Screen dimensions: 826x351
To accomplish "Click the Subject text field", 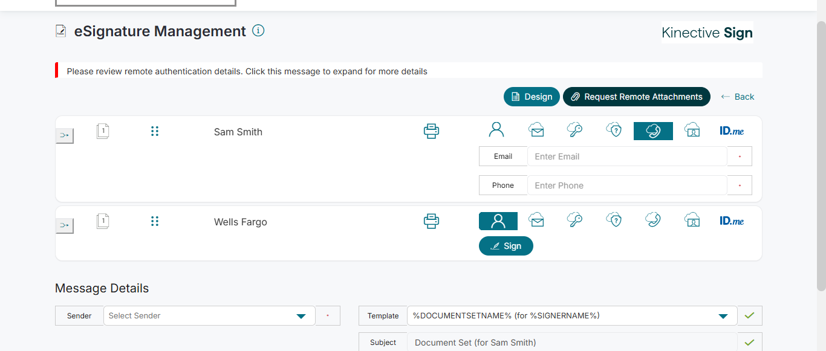I will point(572,342).
